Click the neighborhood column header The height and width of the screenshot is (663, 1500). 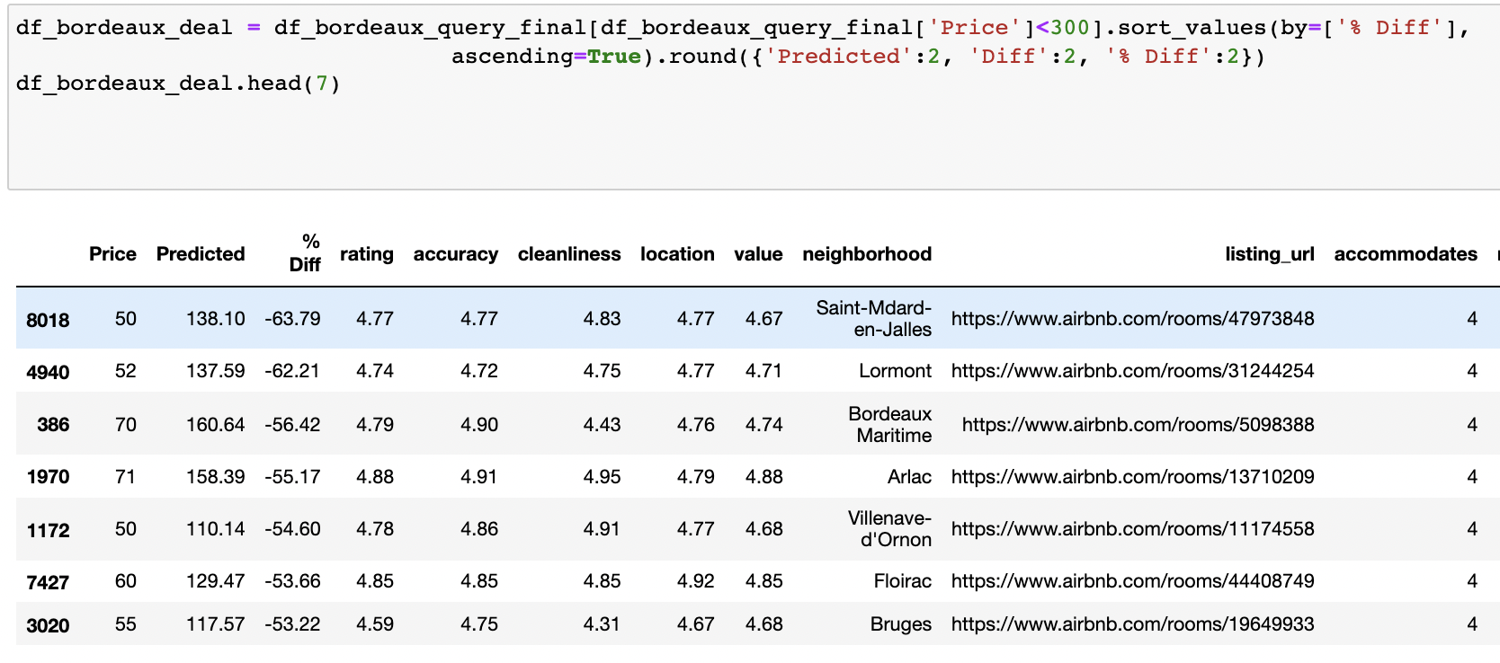[867, 254]
